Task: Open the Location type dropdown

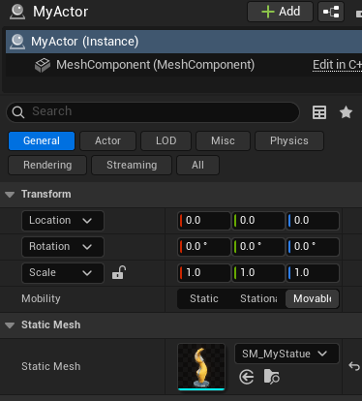Action: (63, 221)
